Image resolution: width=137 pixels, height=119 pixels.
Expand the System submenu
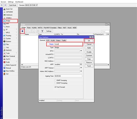click(16, 38)
